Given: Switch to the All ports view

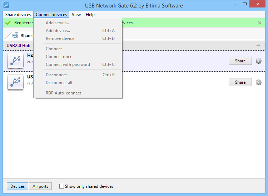Looking at the screenshot, I should tap(40, 186).
